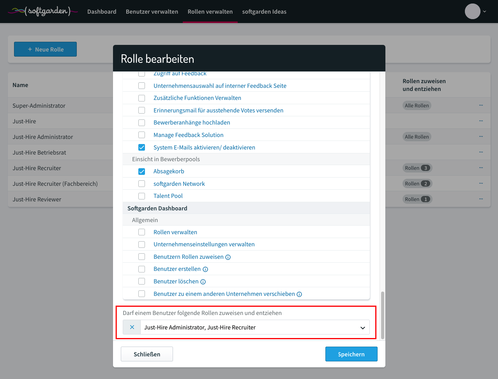
Task: Open the options menu for Super-Administrator row
Action: coord(481,105)
